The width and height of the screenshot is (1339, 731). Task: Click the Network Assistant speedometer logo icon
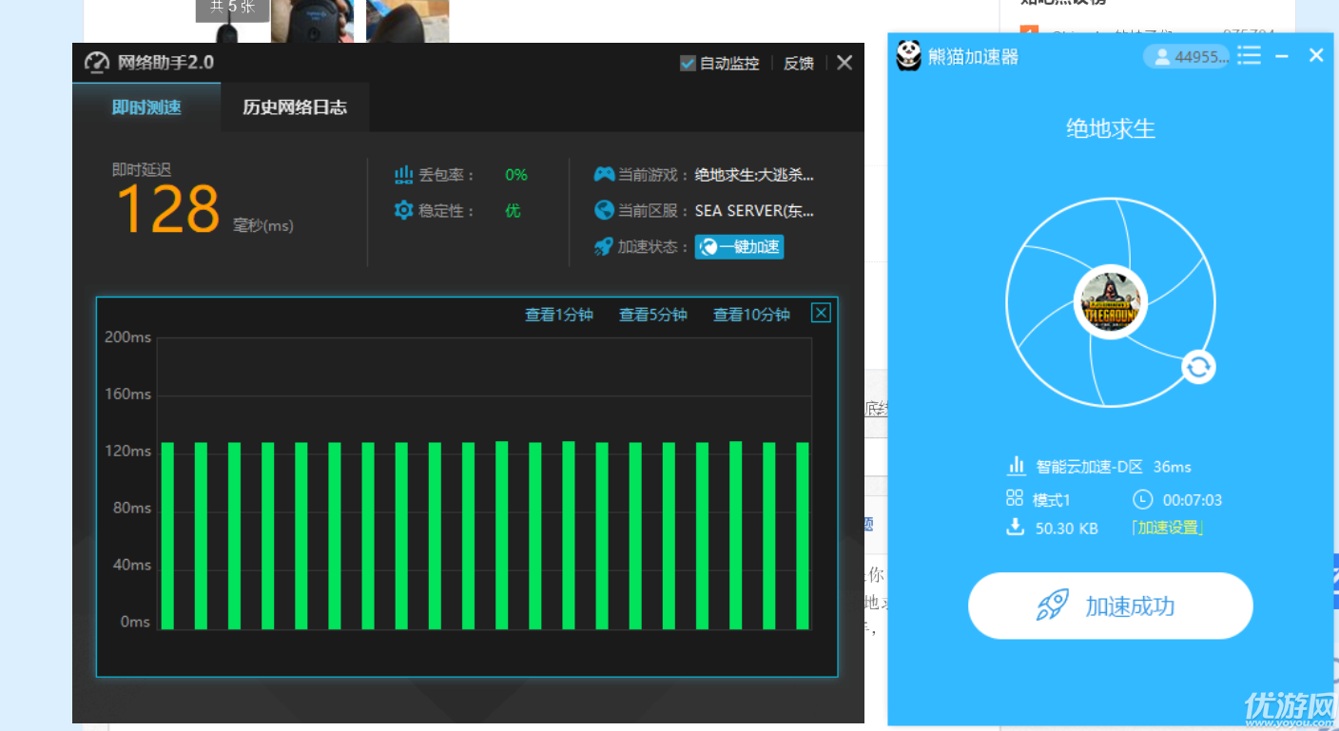pyautogui.click(x=97, y=63)
